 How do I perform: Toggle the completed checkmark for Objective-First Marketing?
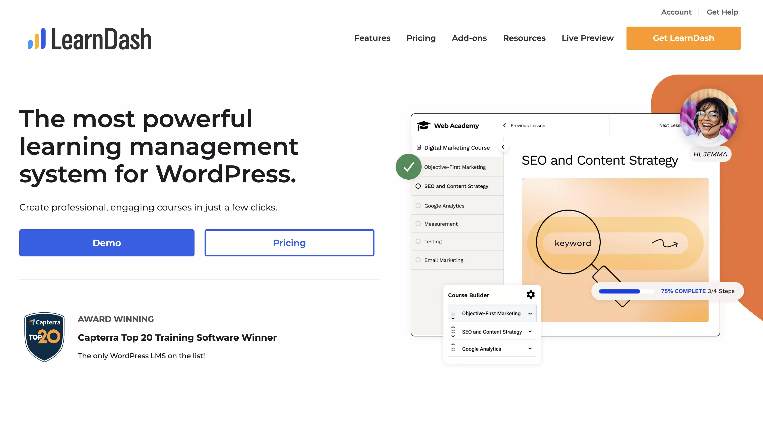click(409, 166)
